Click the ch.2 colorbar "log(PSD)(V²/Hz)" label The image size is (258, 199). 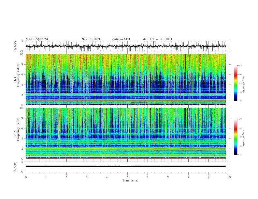(244, 139)
